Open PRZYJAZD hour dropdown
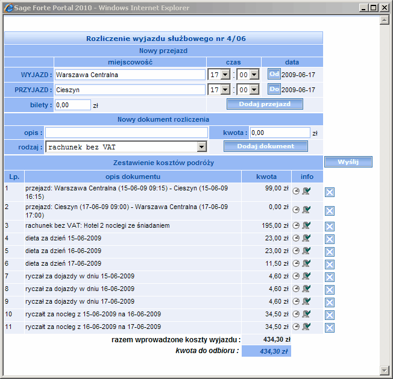Viewport: 393px width, 379px height. [225, 90]
